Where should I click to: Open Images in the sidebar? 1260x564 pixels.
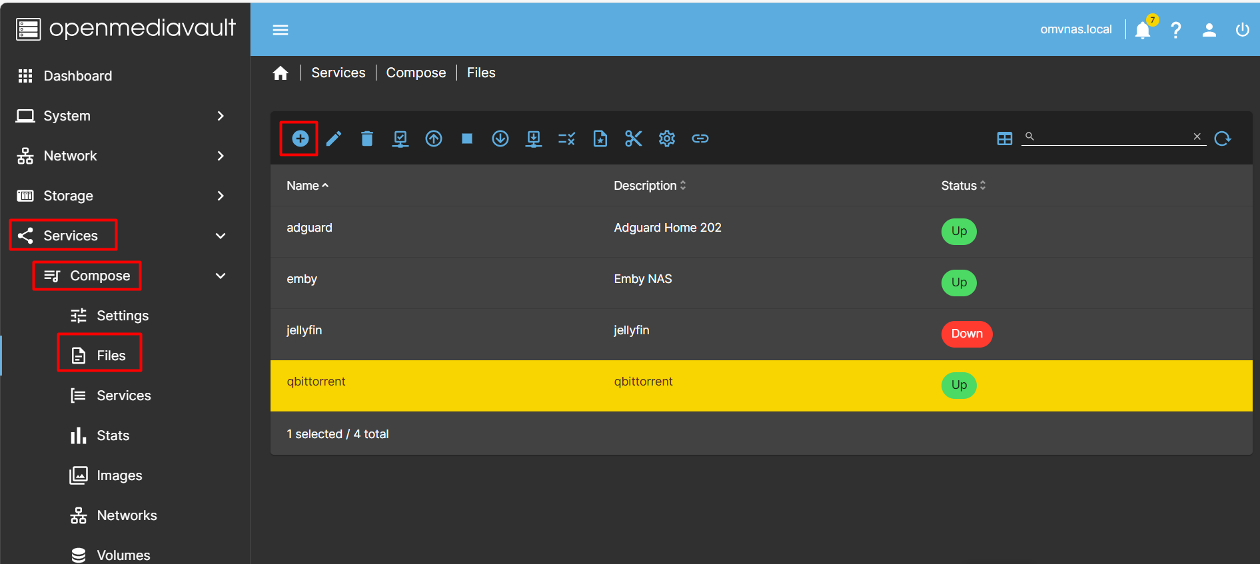tap(125, 475)
